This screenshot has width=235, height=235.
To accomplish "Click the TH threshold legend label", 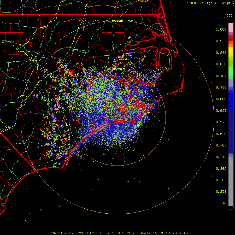I will click(x=224, y=203).
